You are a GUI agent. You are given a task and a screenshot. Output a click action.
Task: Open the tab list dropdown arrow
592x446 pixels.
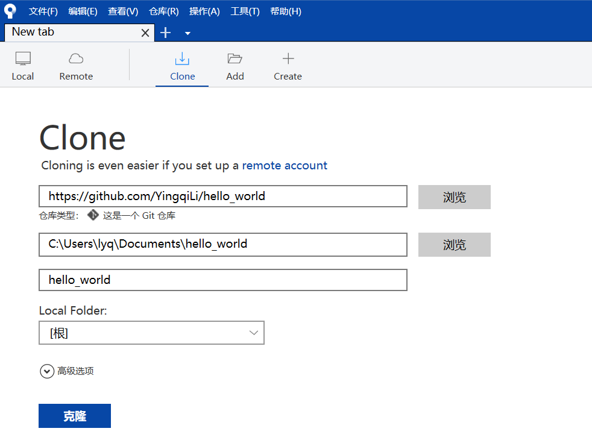187,33
